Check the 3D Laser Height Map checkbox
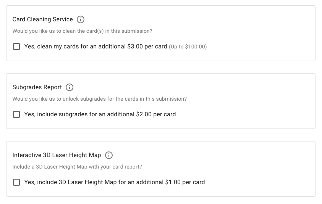 pyautogui.click(x=16, y=182)
